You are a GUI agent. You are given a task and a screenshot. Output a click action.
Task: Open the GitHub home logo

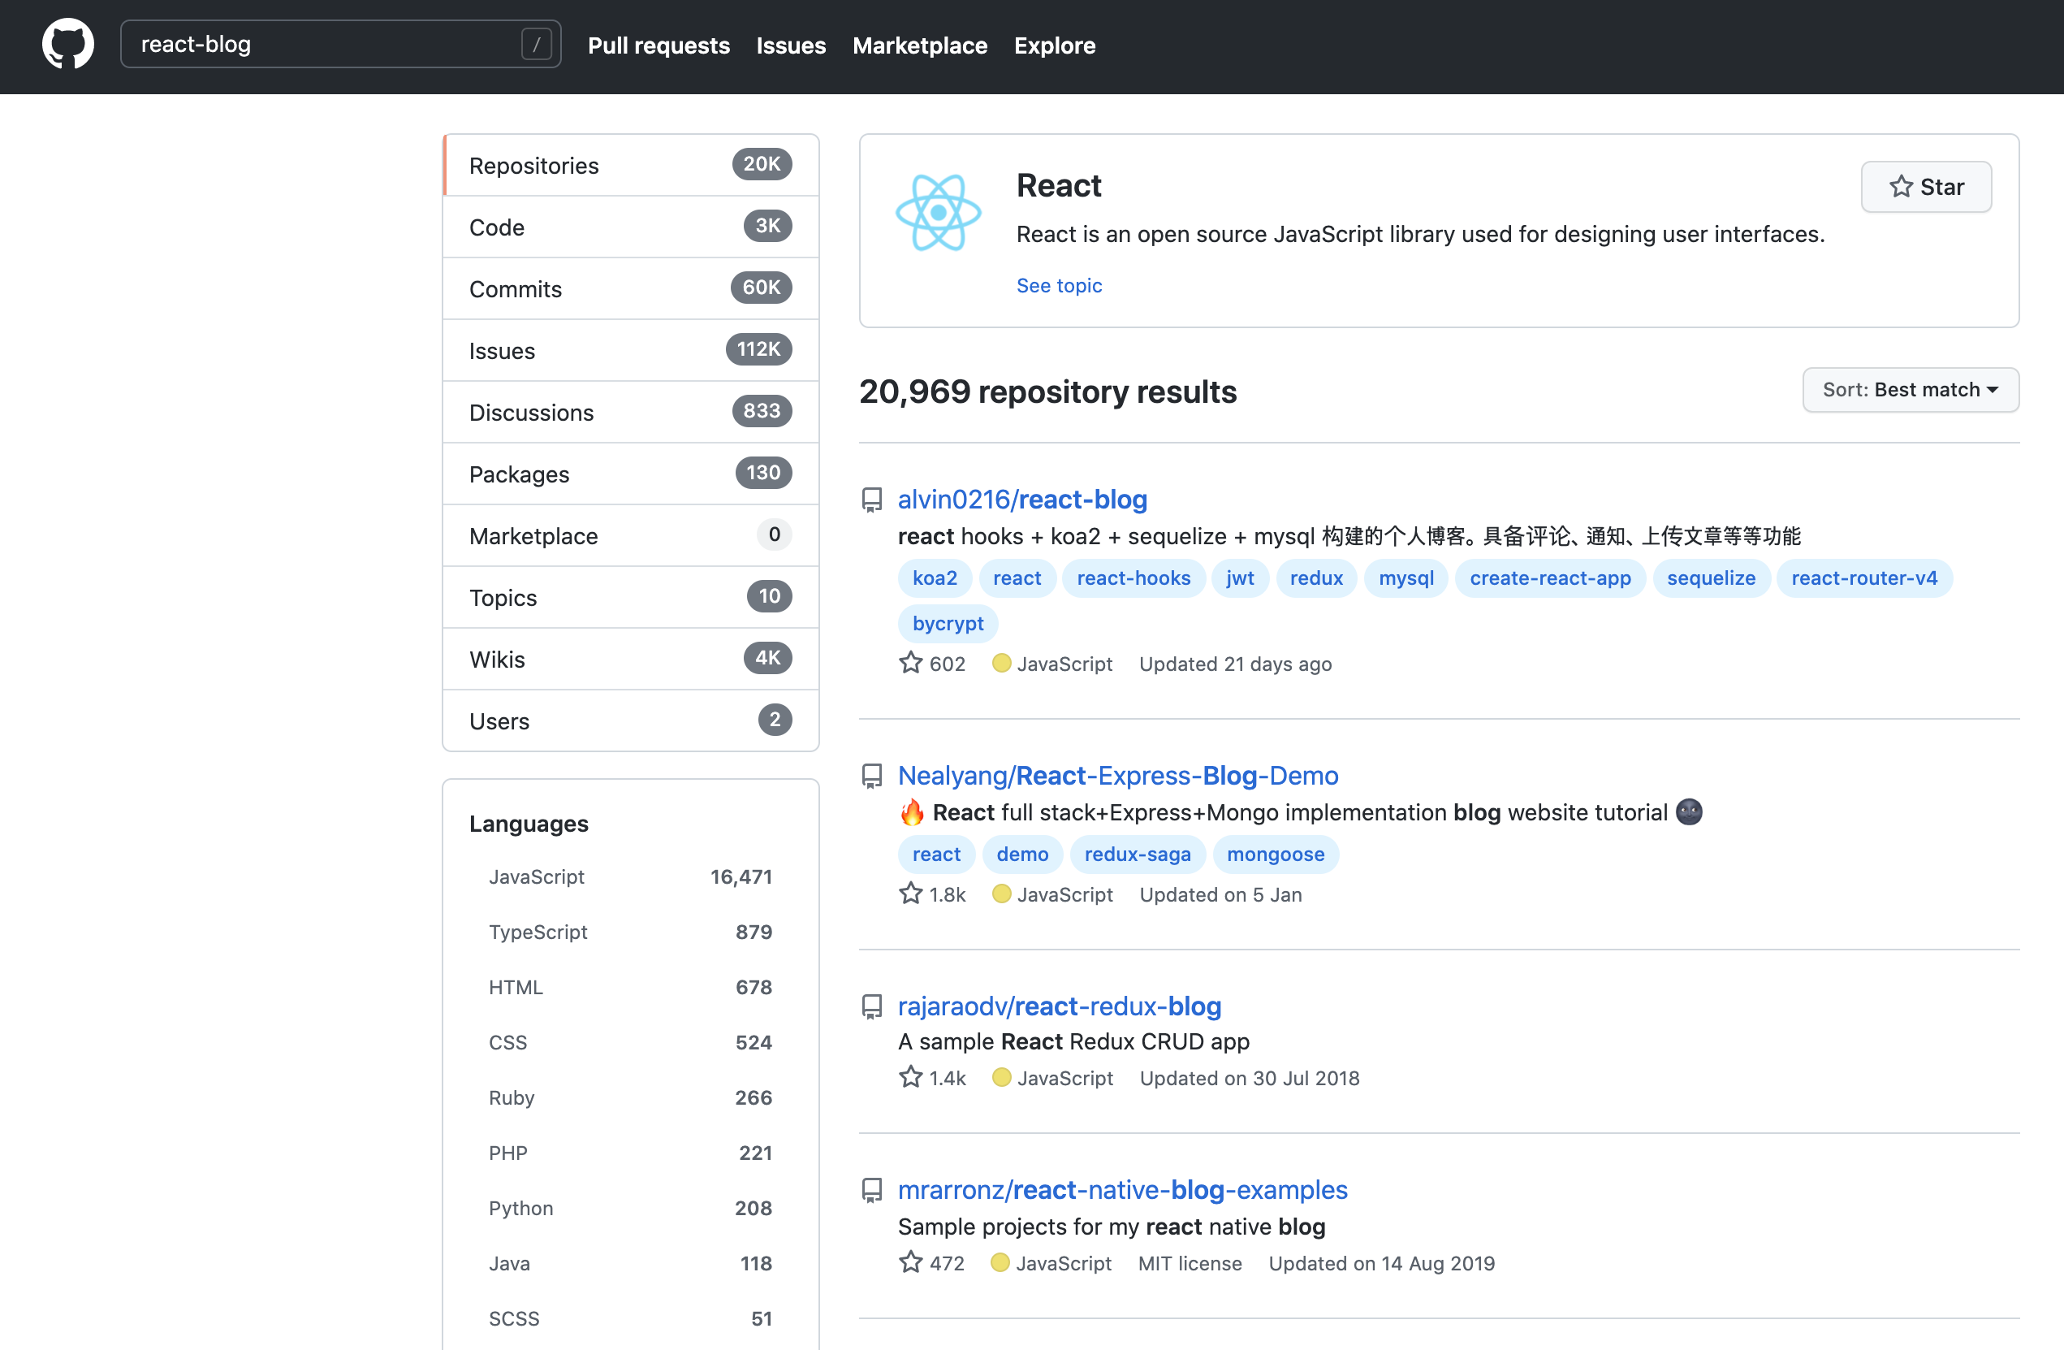pyautogui.click(x=67, y=44)
